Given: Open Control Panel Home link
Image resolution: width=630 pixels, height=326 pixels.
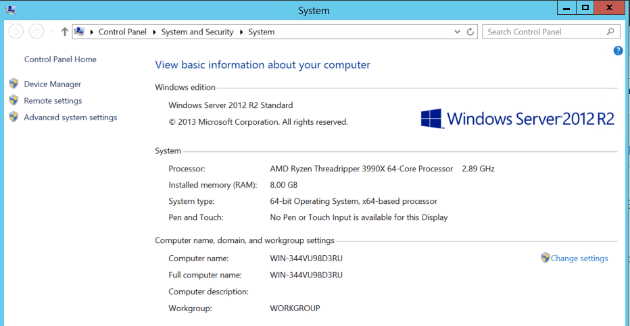Looking at the screenshot, I should 60,59.
